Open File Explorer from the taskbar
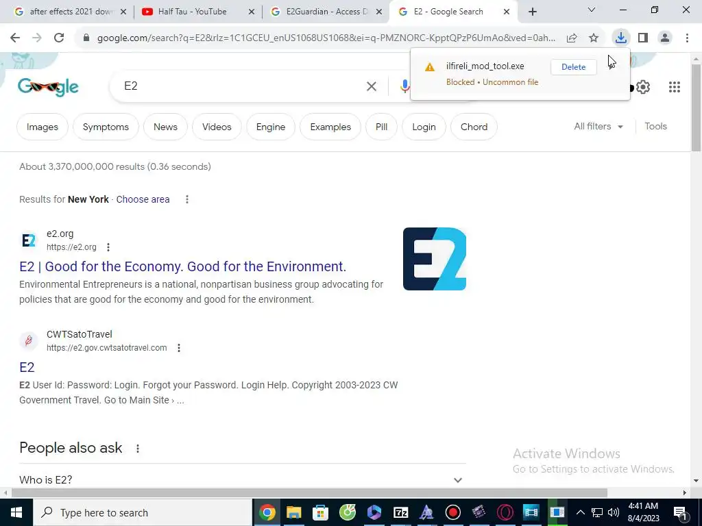 293,512
